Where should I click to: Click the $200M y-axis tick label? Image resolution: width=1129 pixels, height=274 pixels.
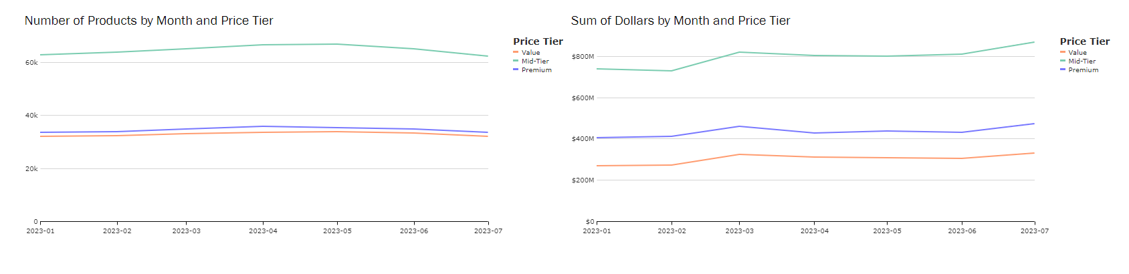583,180
